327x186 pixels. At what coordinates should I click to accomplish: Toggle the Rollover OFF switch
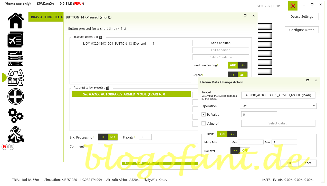(x=240, y=151)
